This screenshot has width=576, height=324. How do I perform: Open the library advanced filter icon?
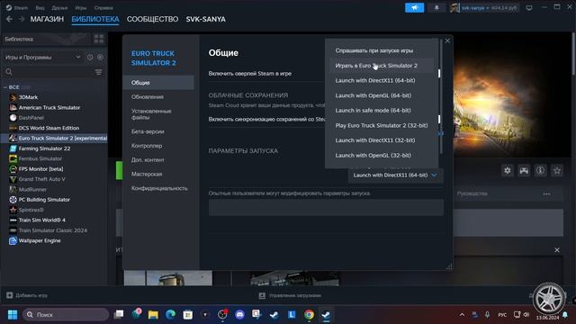point(98,72)
